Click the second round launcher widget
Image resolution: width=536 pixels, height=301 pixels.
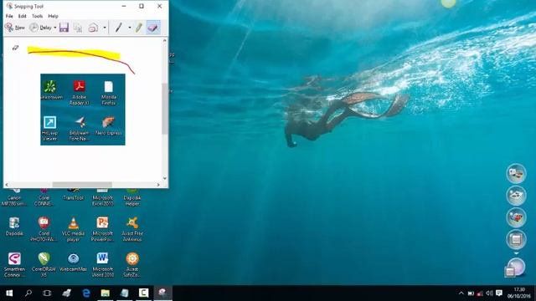click(516, 196)
